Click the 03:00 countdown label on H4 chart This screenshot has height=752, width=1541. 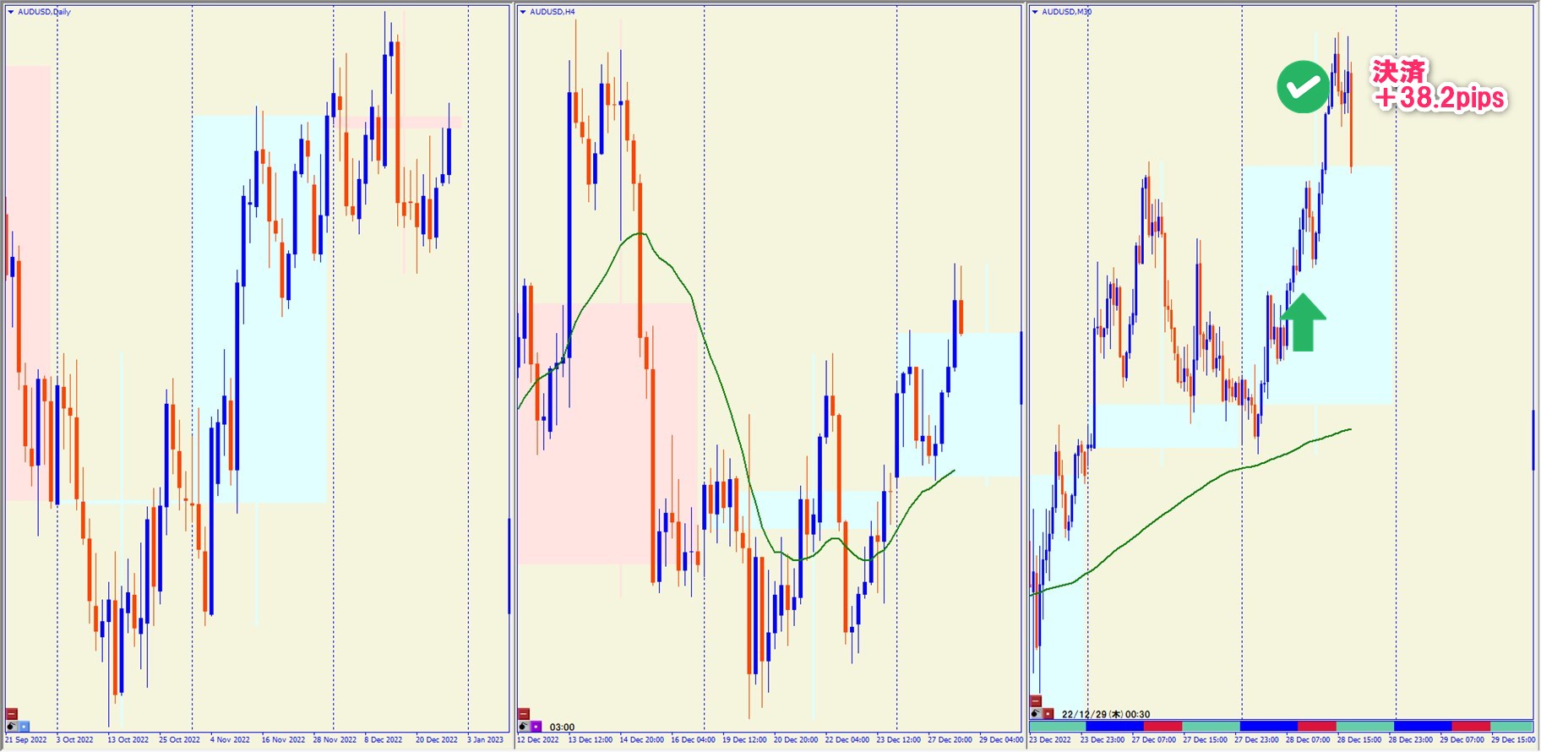pos(562,727)
